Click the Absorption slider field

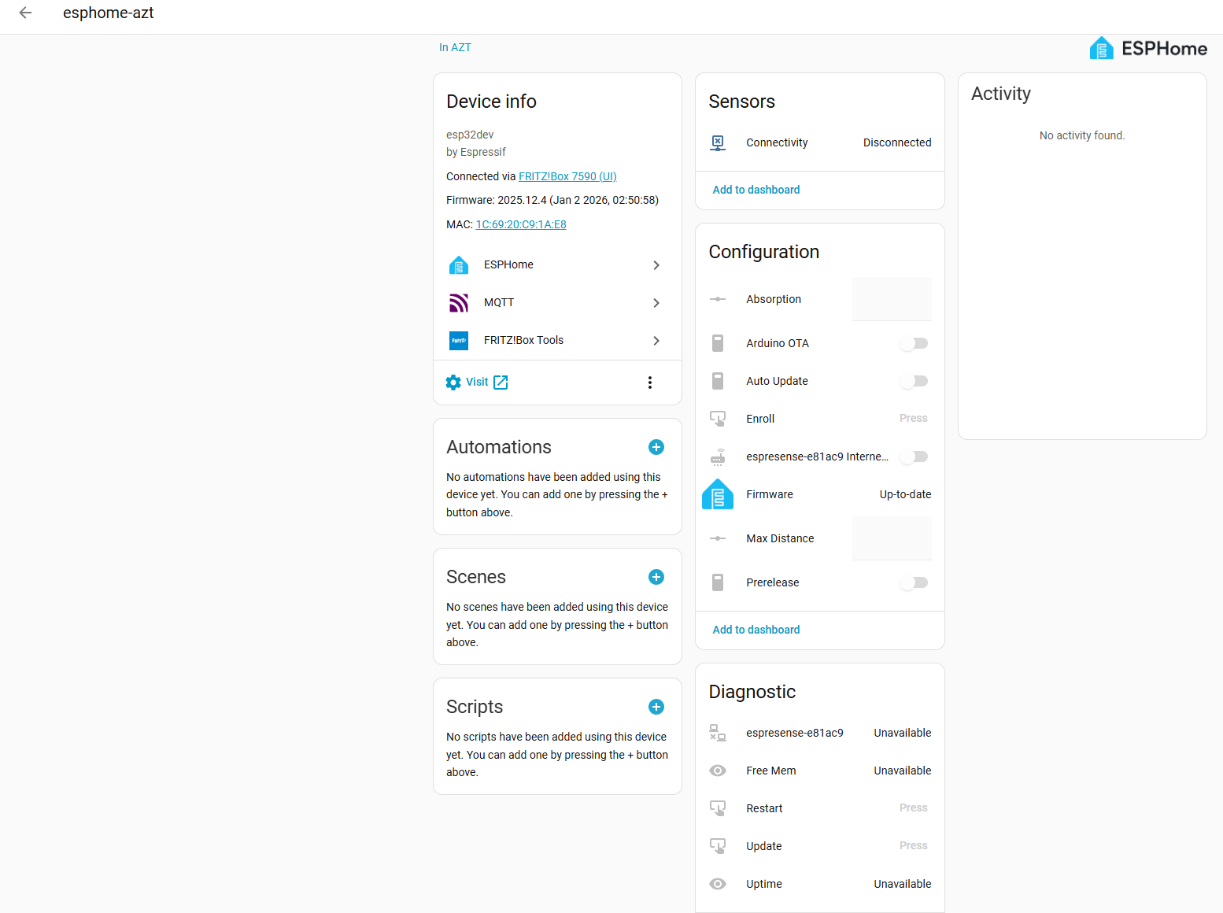click(892, 299)
